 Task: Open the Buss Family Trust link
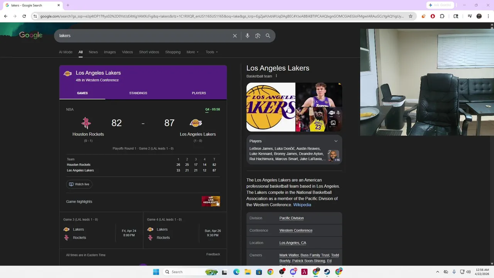[x=315, y=255]
